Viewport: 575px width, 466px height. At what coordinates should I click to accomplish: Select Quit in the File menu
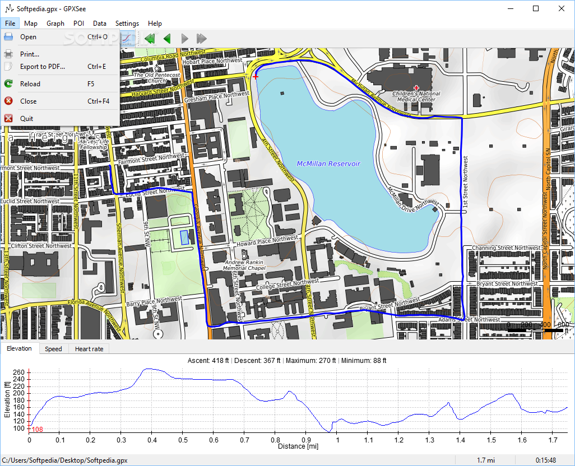[61, 119]
